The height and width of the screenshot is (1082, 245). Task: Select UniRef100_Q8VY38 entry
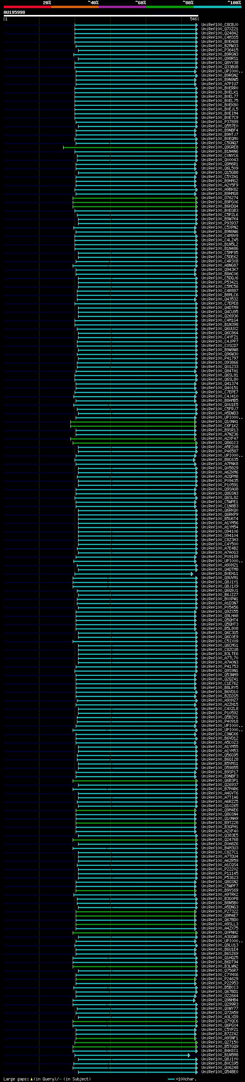point(219,63)
